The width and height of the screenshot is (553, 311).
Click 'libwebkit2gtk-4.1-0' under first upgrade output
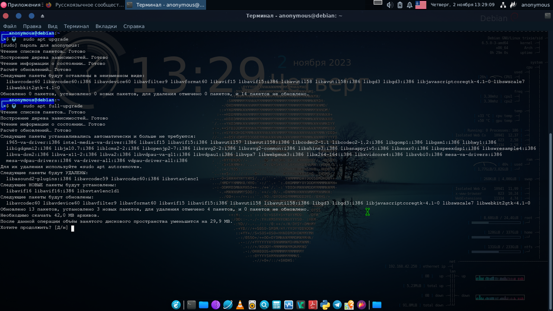click(33, 88)
